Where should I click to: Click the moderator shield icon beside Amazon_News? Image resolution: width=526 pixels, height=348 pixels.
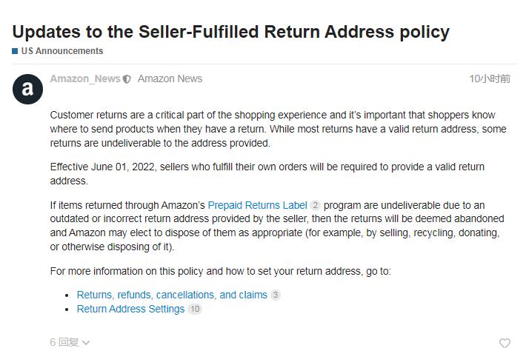point(127,79)
